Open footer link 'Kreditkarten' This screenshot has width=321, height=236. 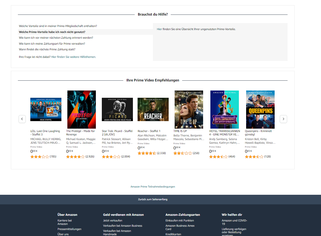(173, 234)
